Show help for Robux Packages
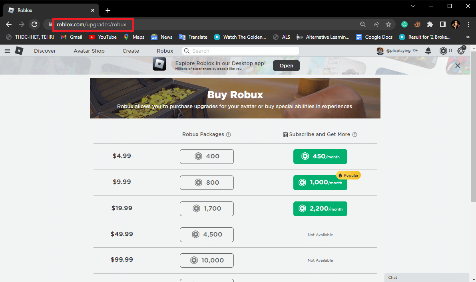Screen dimensions: 476x282 pos(228,134)
